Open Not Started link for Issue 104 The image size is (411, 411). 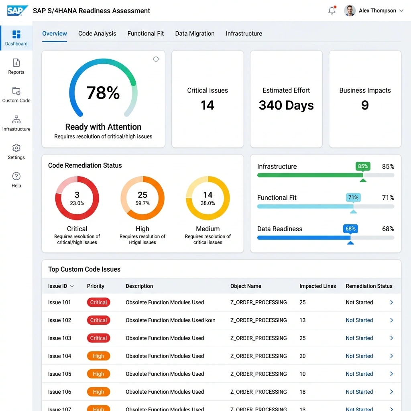[359, 356]
